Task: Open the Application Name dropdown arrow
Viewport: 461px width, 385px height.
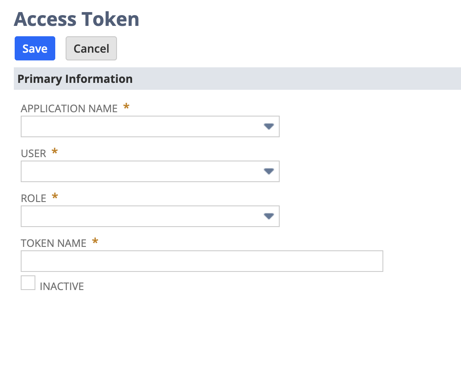Action: coord(269,126)
